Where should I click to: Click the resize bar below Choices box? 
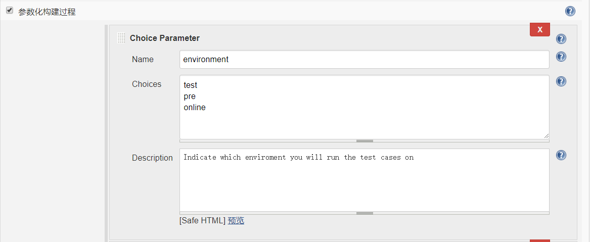click(x=365, y=141)
